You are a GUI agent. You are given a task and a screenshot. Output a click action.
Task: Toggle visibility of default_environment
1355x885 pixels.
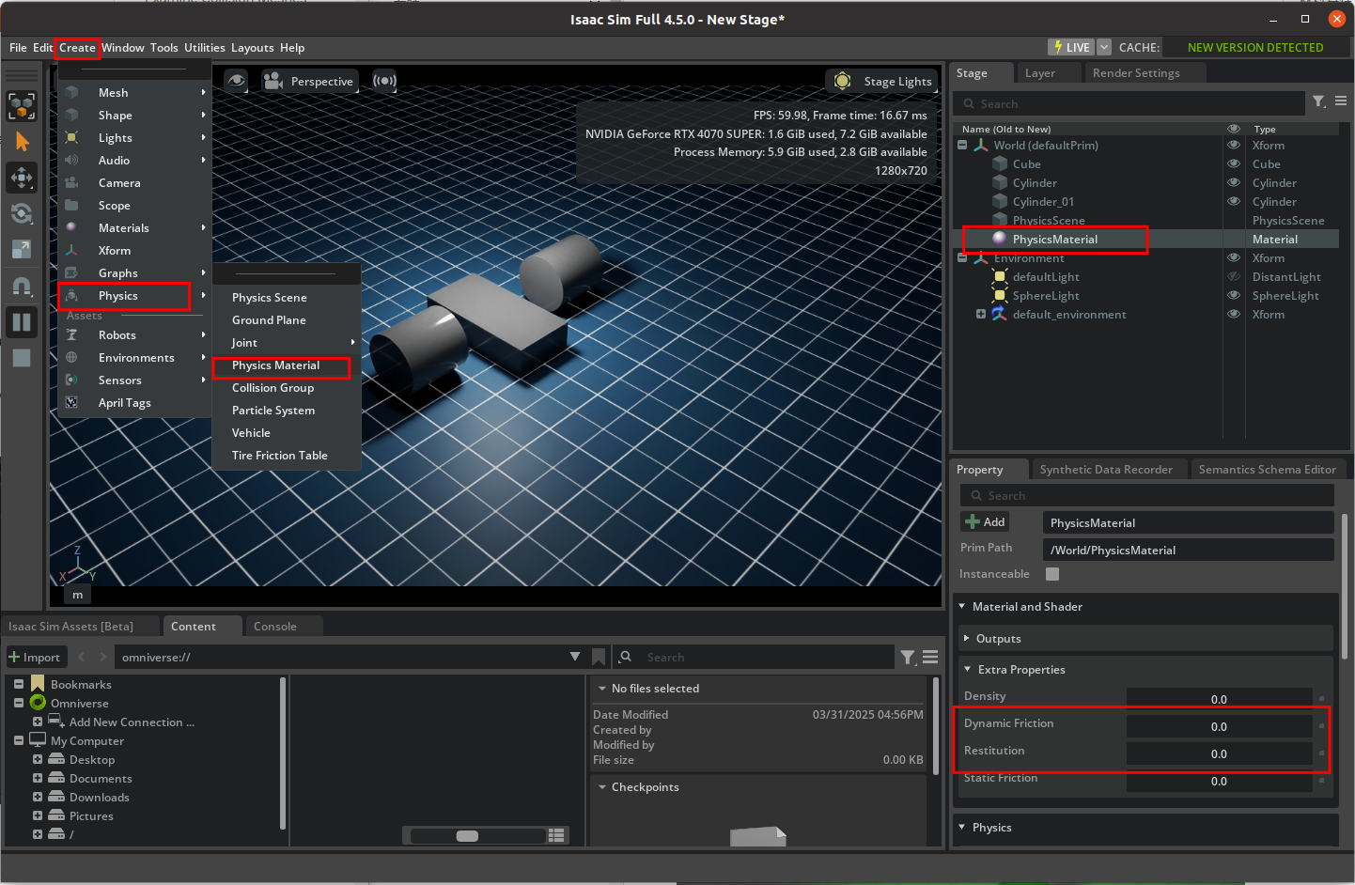coord(1234,315)
